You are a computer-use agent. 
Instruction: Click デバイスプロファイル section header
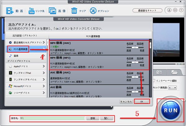coord(19,61)
